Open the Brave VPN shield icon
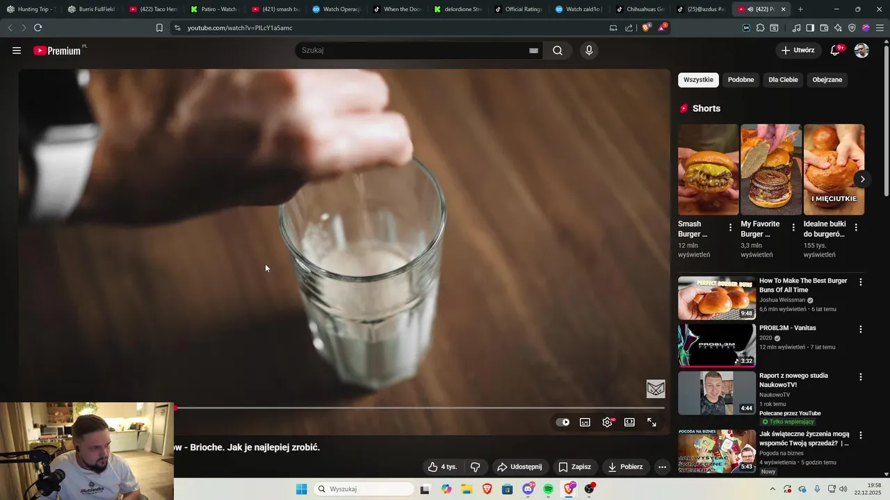This screenshot has width=890, height=500. pos(852,28)
